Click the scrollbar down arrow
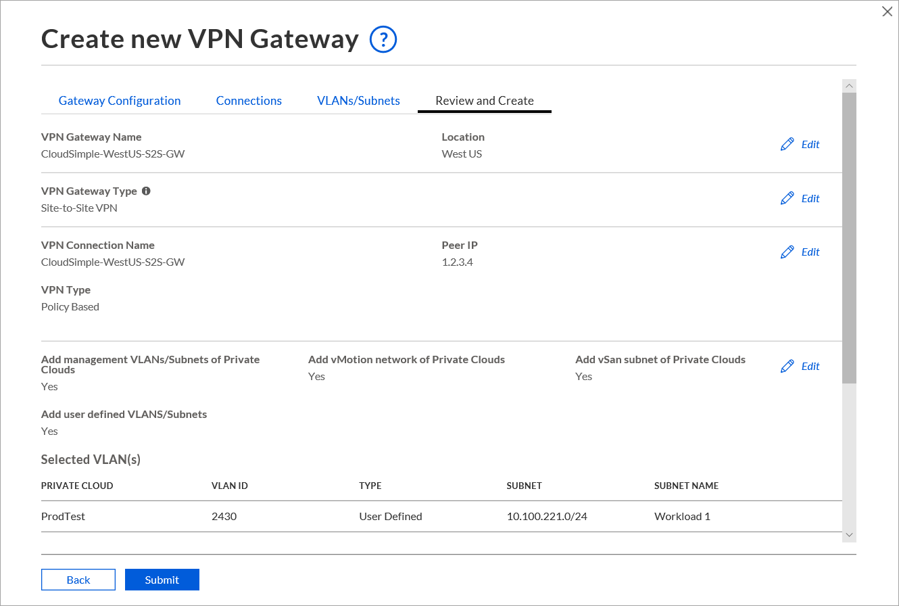The width and height of the screenshot is (899, 606). (850, 535)
